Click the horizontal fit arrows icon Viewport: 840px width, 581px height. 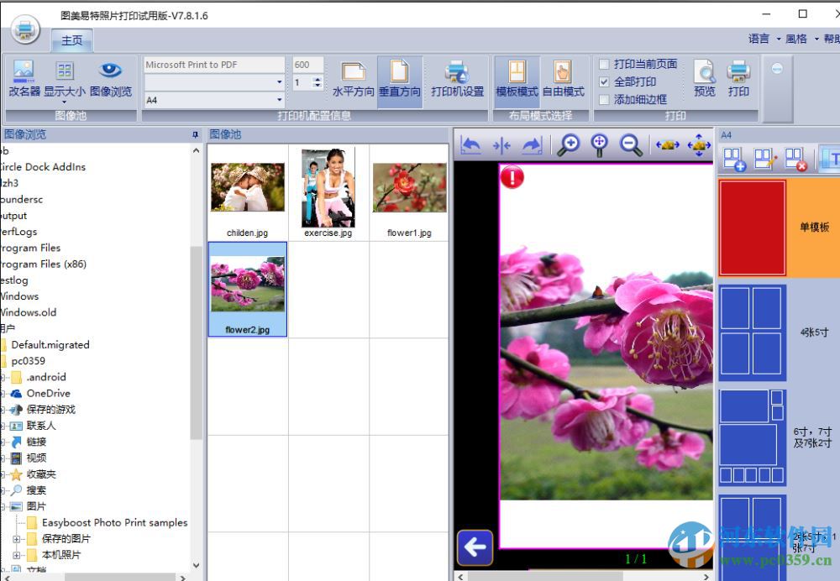pos(668,144)
